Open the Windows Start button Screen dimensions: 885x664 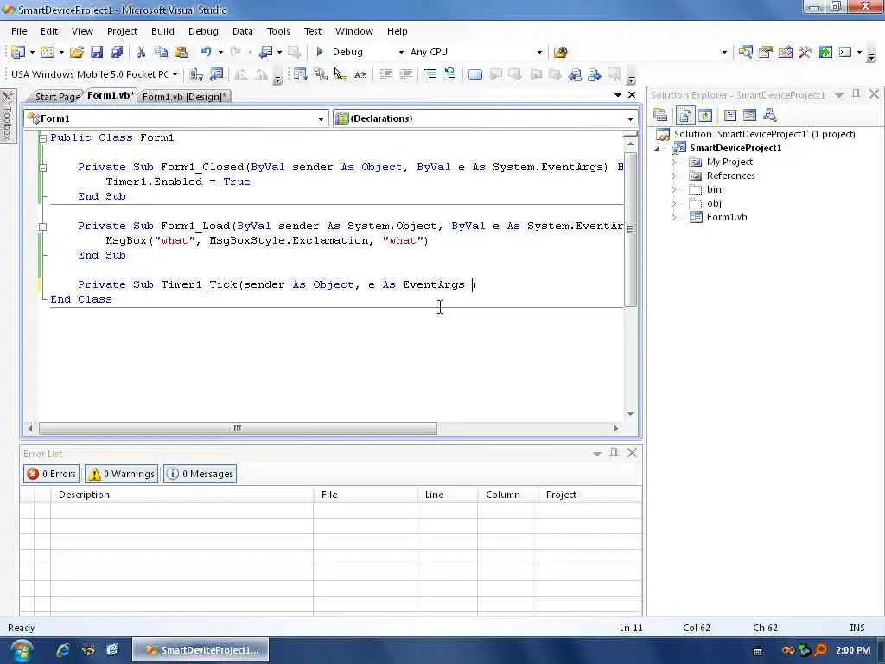pyautogui.click(x=22, y=650)
